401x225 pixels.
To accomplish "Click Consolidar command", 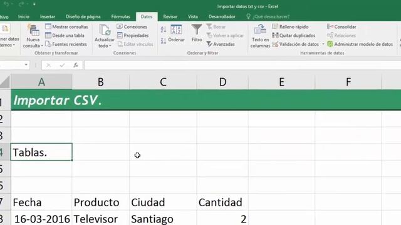I will pos(341,26).
